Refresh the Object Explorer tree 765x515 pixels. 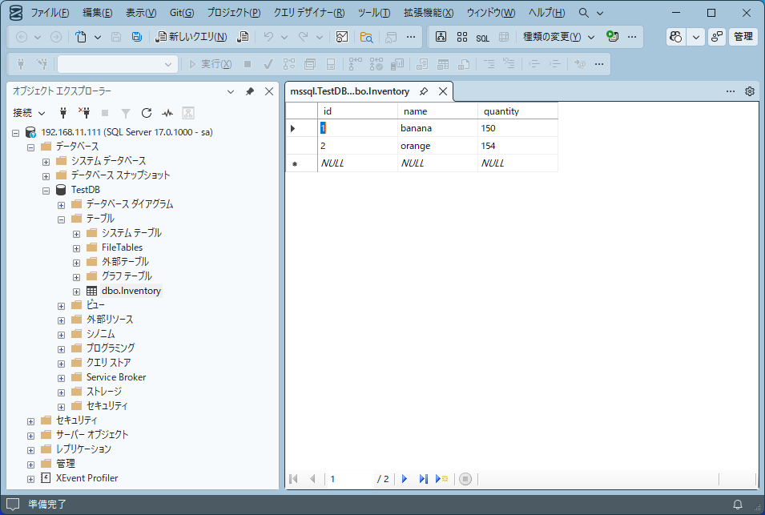click(x=147, y=113)
